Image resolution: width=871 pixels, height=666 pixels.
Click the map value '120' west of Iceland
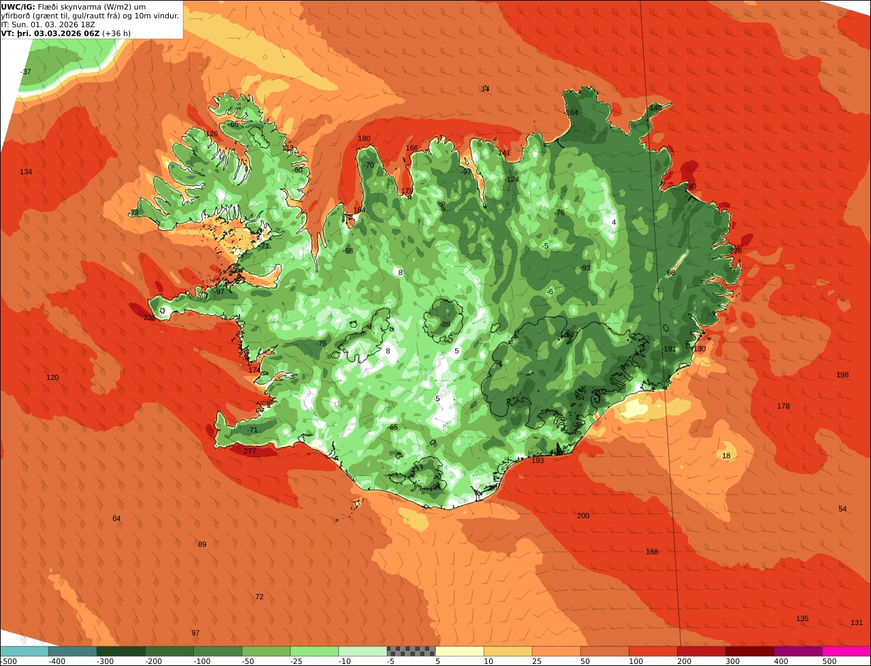[52, 377]
